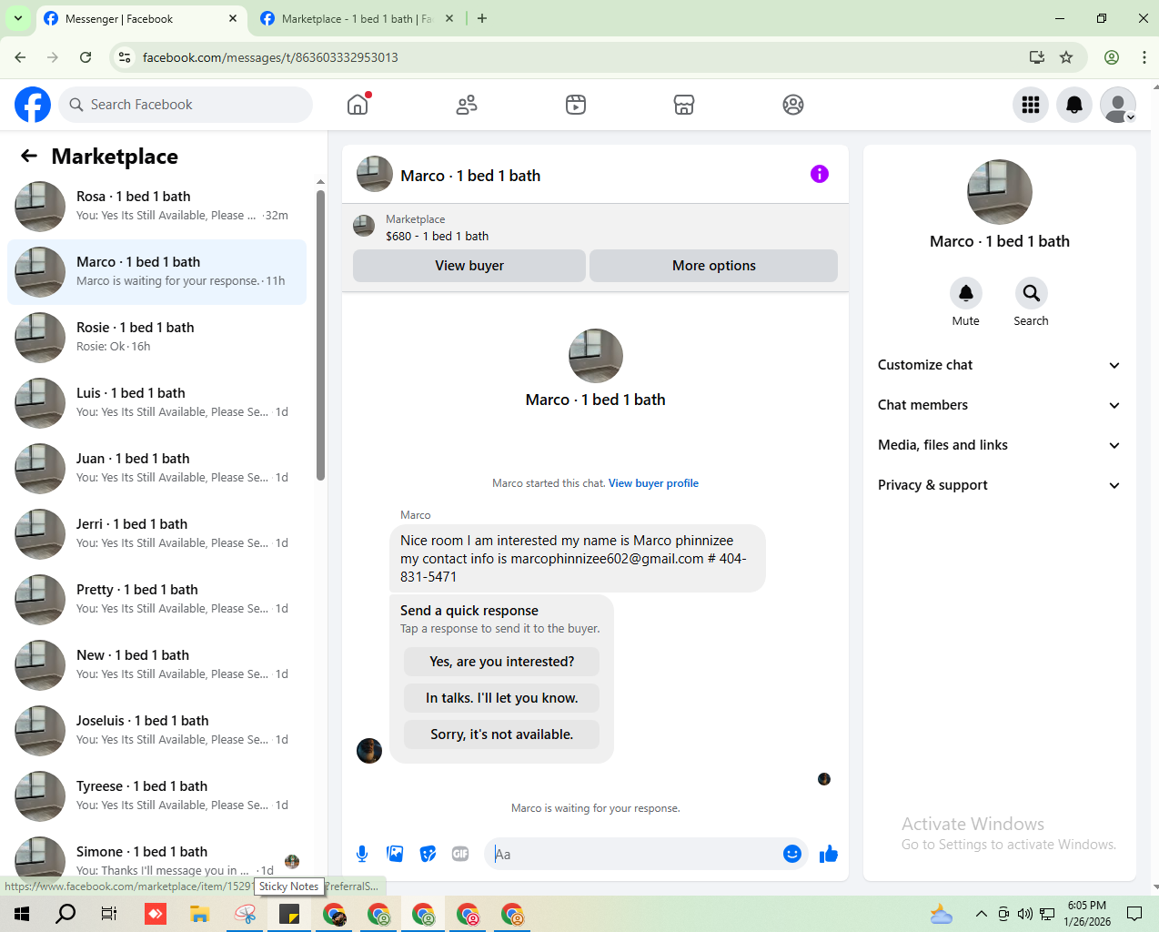This screenshot has height=932, width=1159.
Task: Expand Media, files and links section
Action: [999, 445]
